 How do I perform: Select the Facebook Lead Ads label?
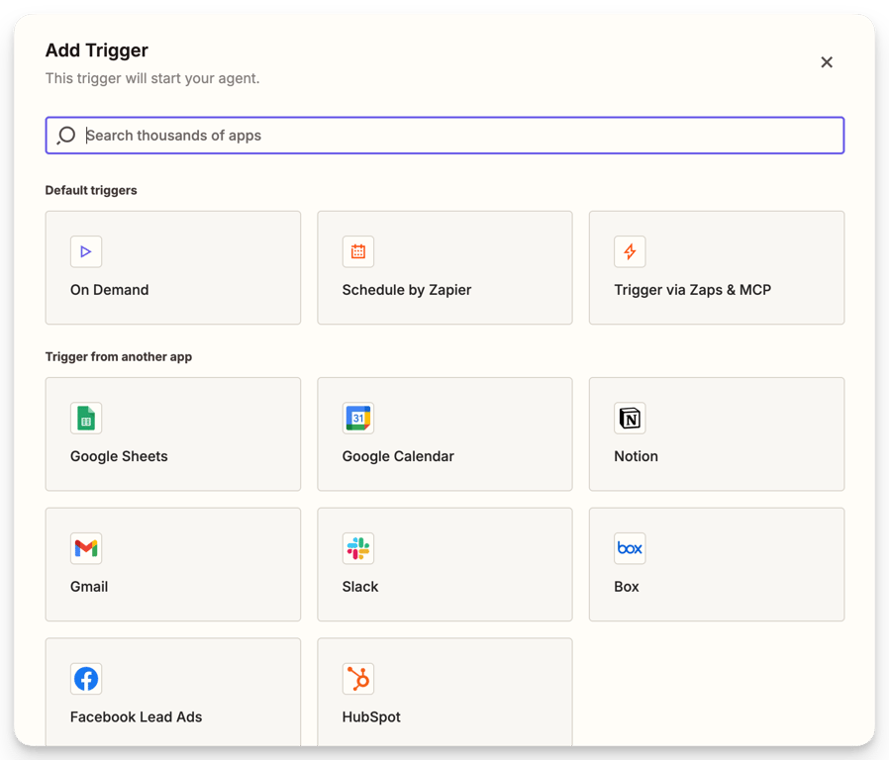click(x=136, y=716)
